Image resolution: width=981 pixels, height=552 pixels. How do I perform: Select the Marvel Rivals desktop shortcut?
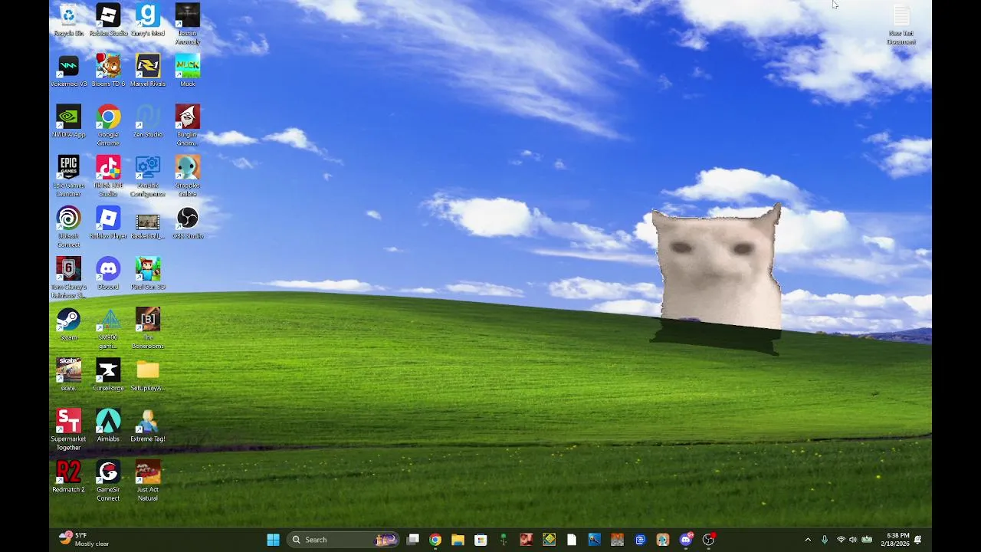[x=148, y=71]
